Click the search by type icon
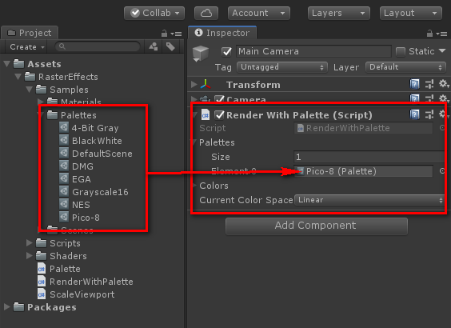Image resolution: width=451 pixels, height=328 pixels. coord(154,46)
